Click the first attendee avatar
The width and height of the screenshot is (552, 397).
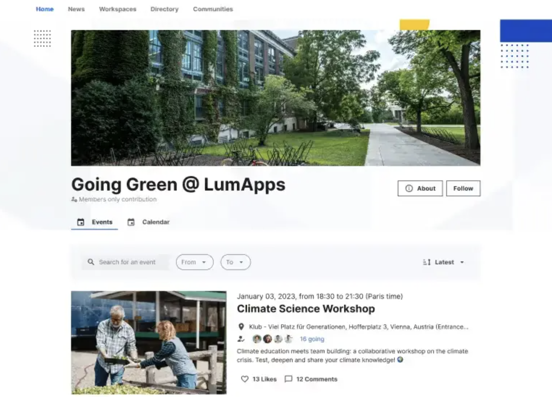pyautogui.click(x=257, y=339)
